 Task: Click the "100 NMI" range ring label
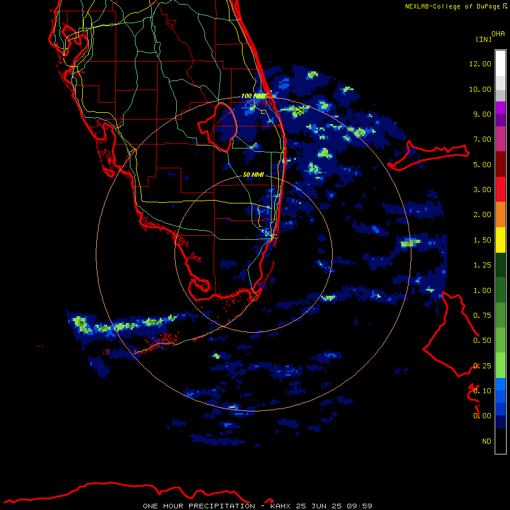coord(253,96)
